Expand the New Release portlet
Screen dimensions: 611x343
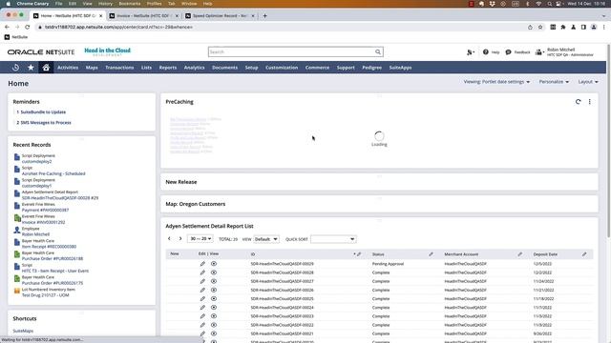point(181,182)
